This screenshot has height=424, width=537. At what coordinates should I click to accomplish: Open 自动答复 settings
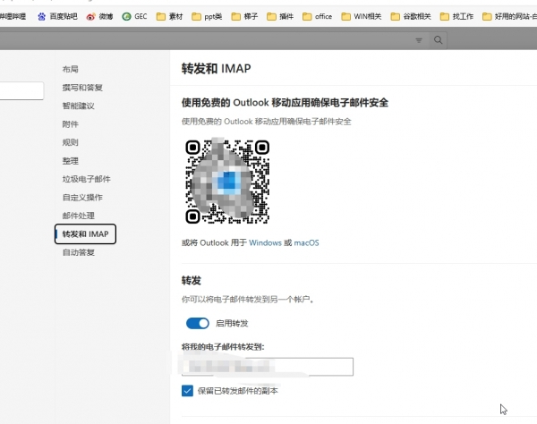(78, 252)
